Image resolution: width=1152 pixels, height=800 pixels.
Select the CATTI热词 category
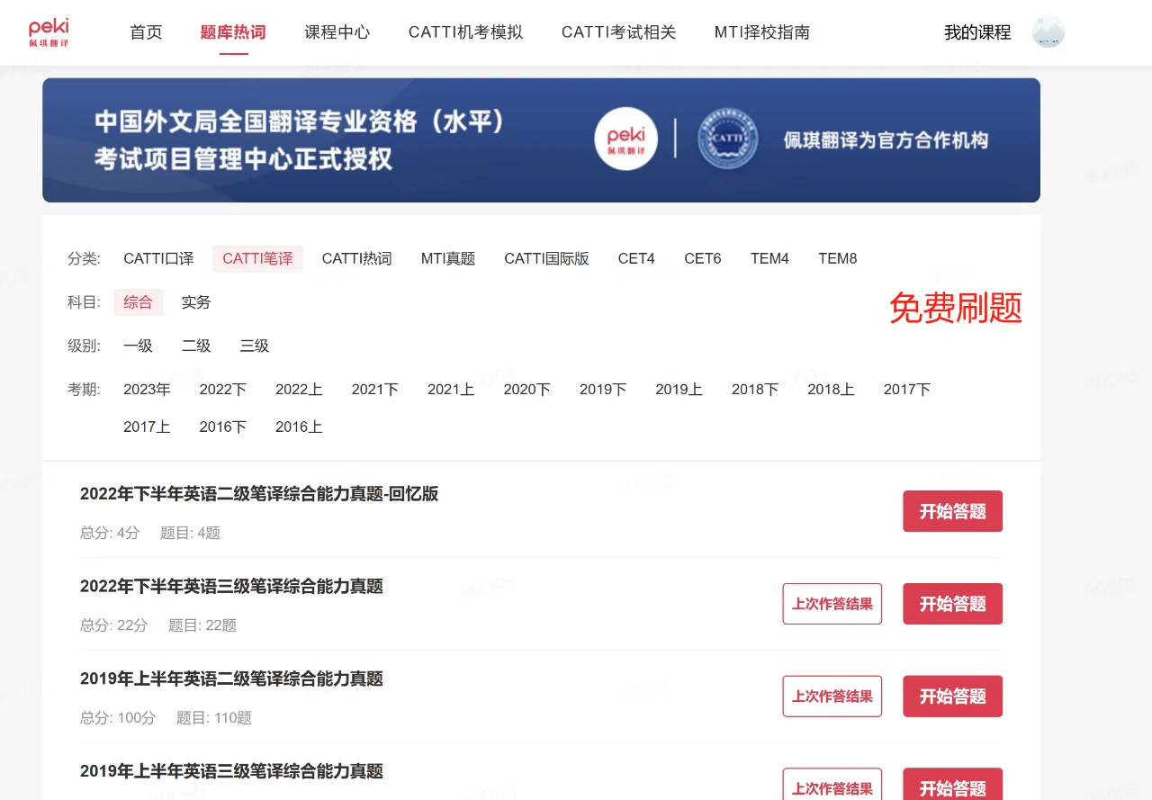coord(356,258)
